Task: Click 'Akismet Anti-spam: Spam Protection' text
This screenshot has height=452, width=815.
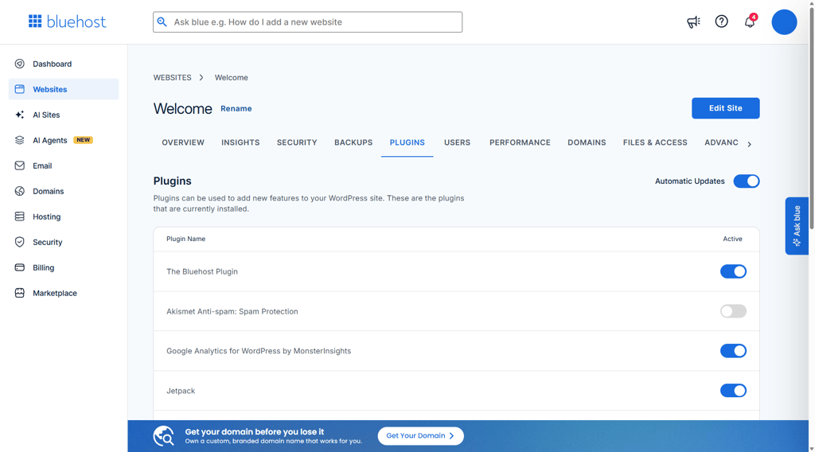Action: point(232,311)
